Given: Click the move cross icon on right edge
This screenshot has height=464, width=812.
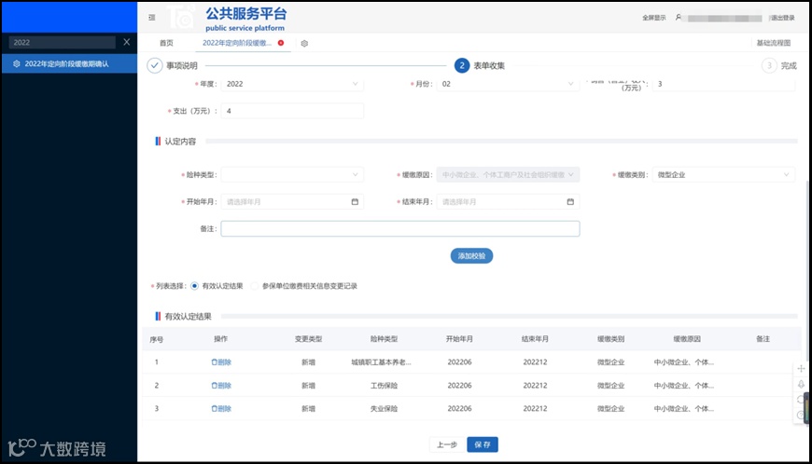Looking at the screenshot, I should [x=801, y=368].
